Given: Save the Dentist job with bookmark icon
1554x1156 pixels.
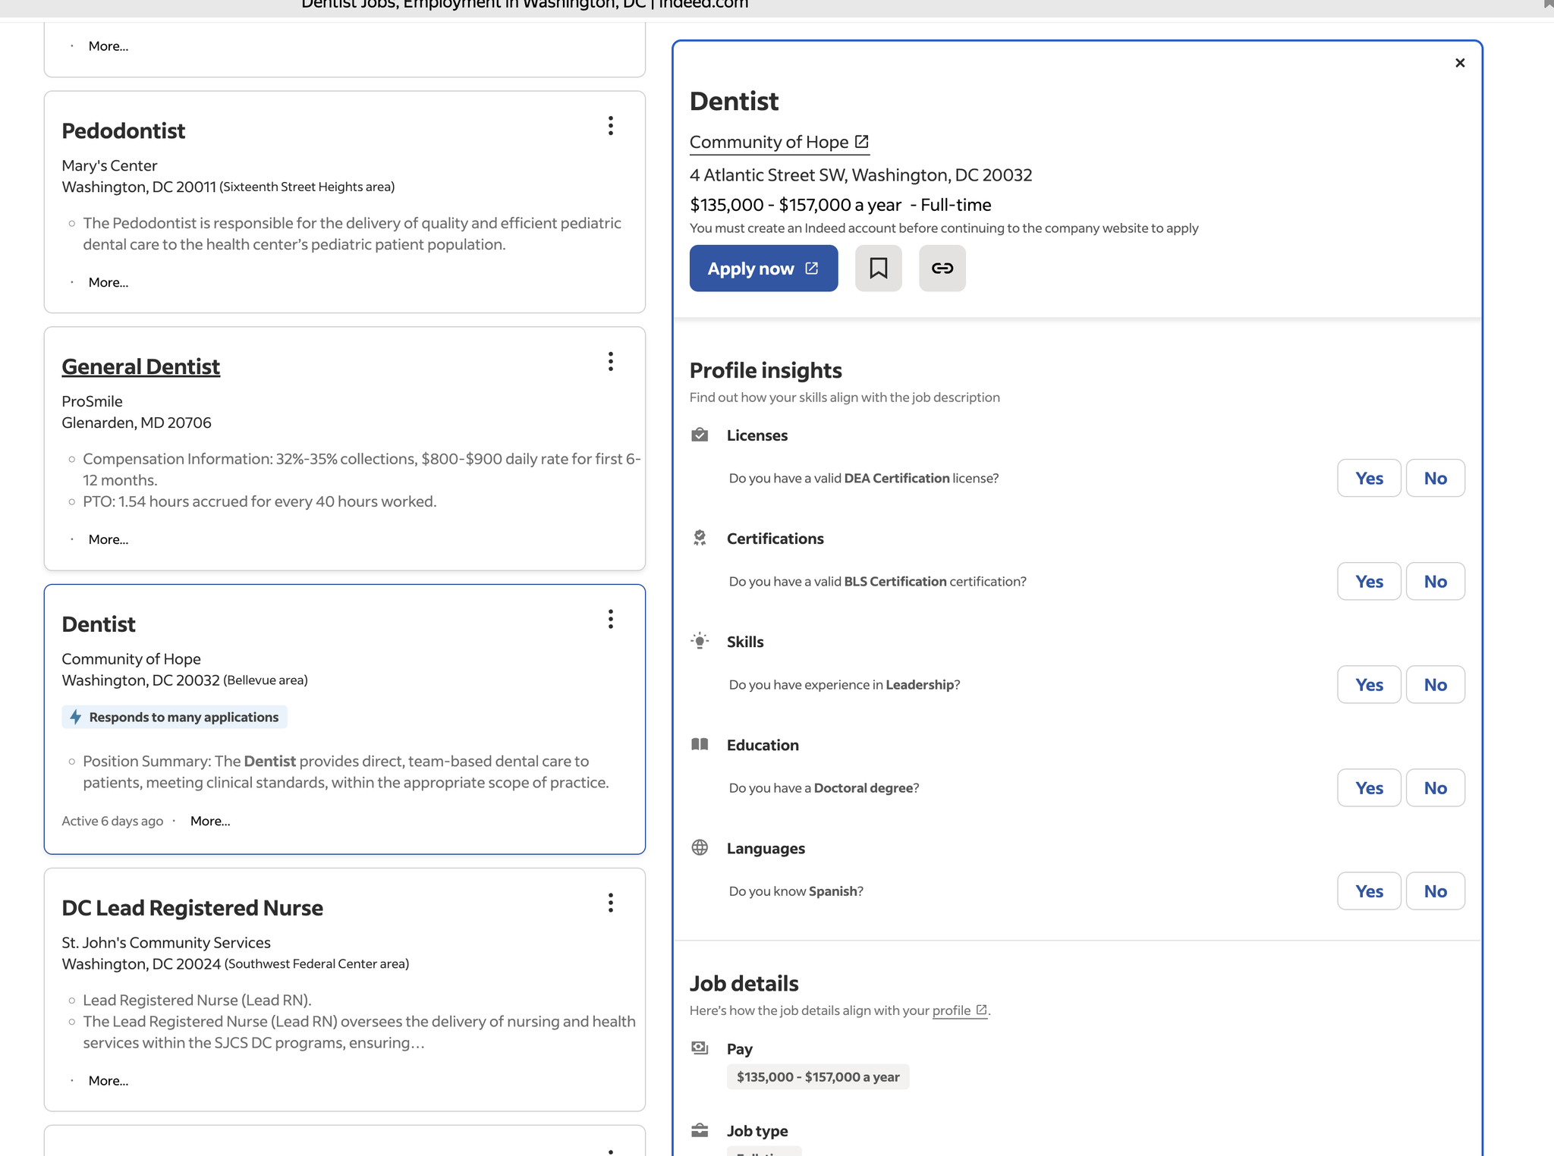Looking at the screenshot, I should [878, 268].
